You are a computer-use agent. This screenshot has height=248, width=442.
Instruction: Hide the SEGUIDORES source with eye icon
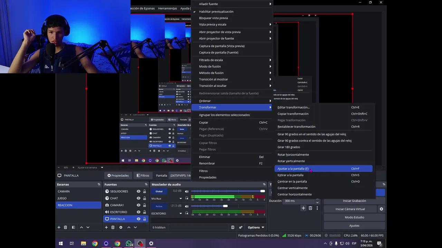138,192
